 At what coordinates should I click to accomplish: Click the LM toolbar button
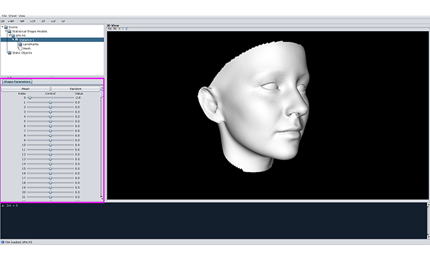pyautogui.click(x=3, y=21)
